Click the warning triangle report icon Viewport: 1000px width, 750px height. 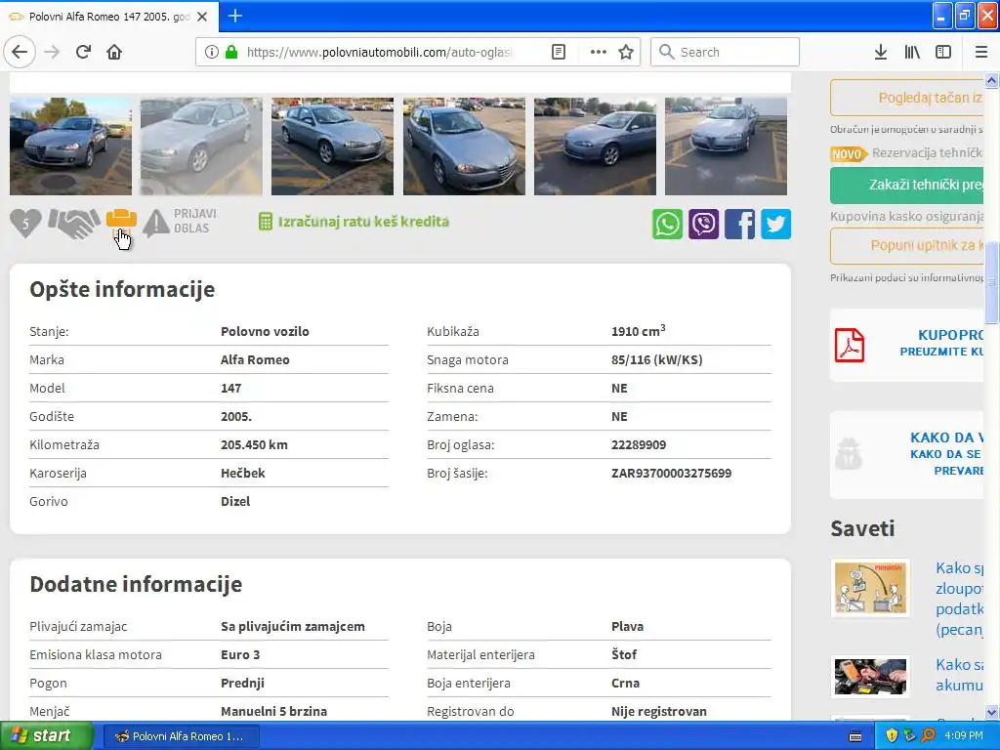point(156,224)
